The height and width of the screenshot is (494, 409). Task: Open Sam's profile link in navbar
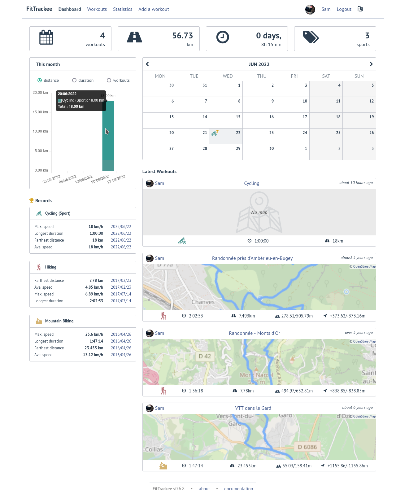point(326,9)
